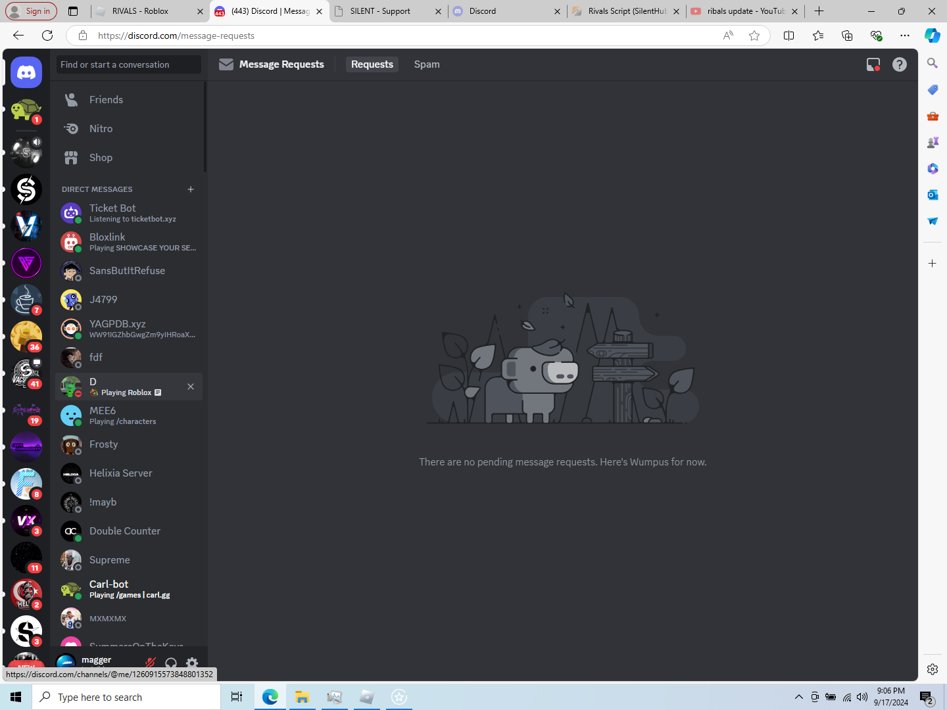Open Edge Collections
Viewport: 947px width, 710px height.
[847, 35]
